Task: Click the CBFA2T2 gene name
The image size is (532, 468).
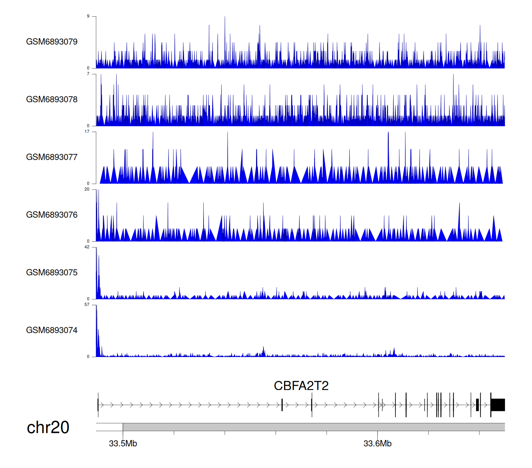Action: click(301, 386)
